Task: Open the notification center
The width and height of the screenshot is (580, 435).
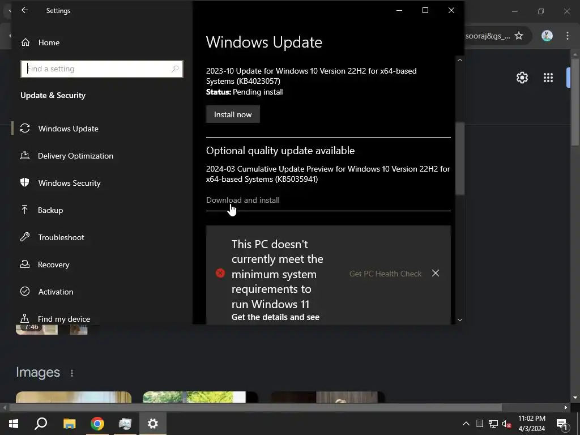Action: click(x=562, y=424)
